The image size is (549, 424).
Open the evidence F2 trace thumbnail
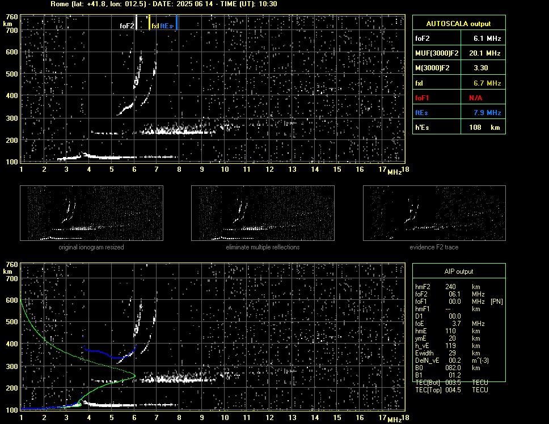tap(434, 213)
